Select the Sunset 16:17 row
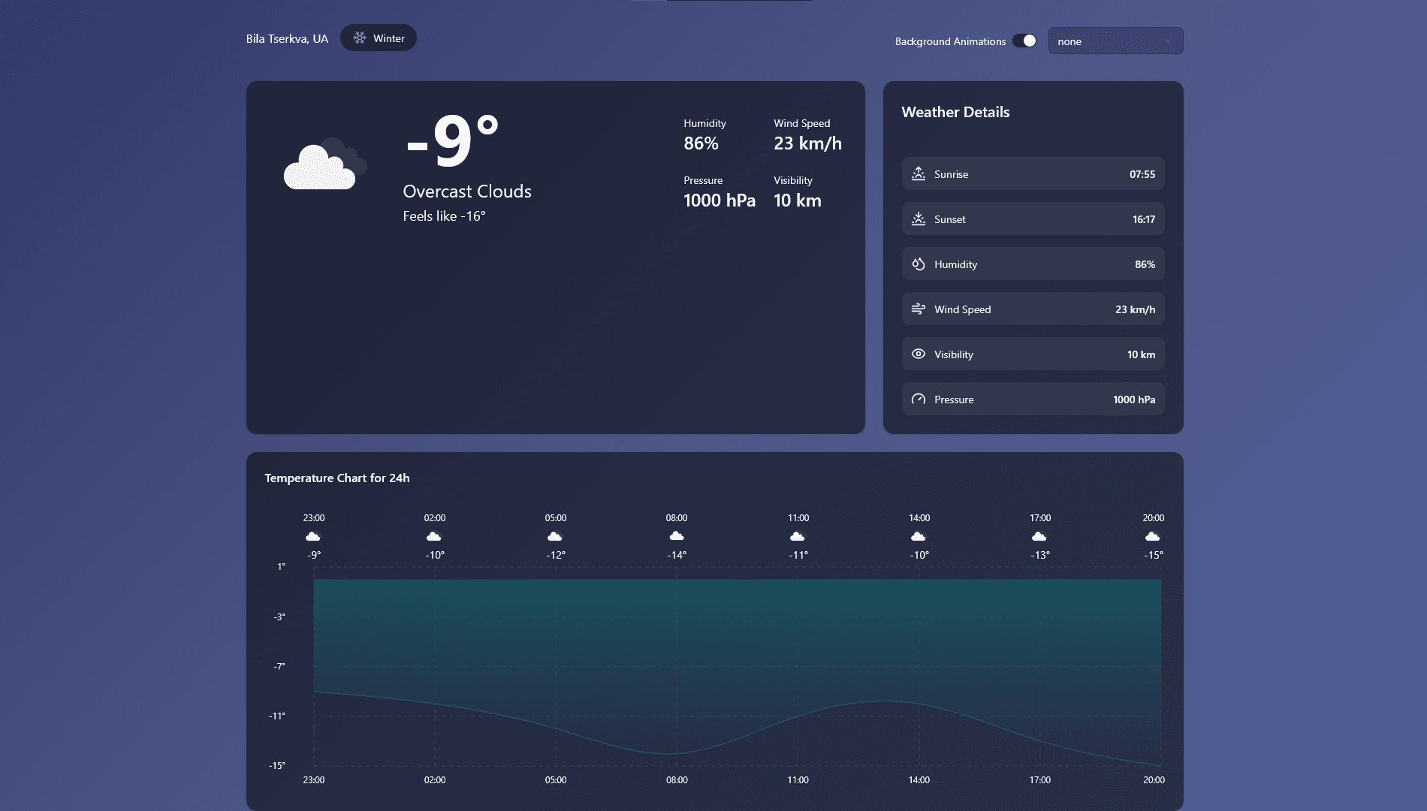The width and height of the screenshot is (1427, 811). 1033,219
